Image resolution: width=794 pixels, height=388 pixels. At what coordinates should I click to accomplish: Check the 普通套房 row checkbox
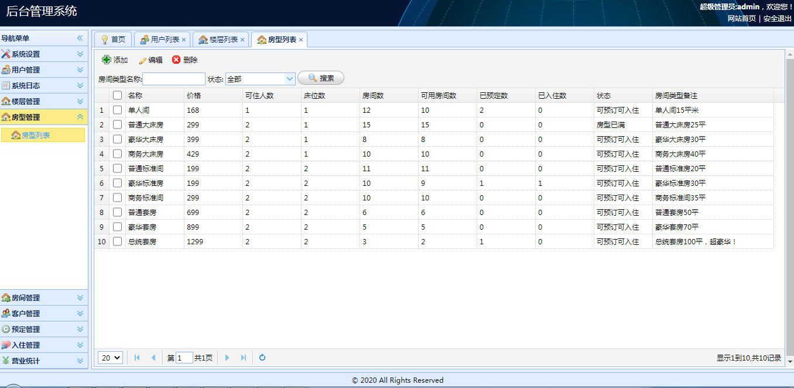click(118, 212)
